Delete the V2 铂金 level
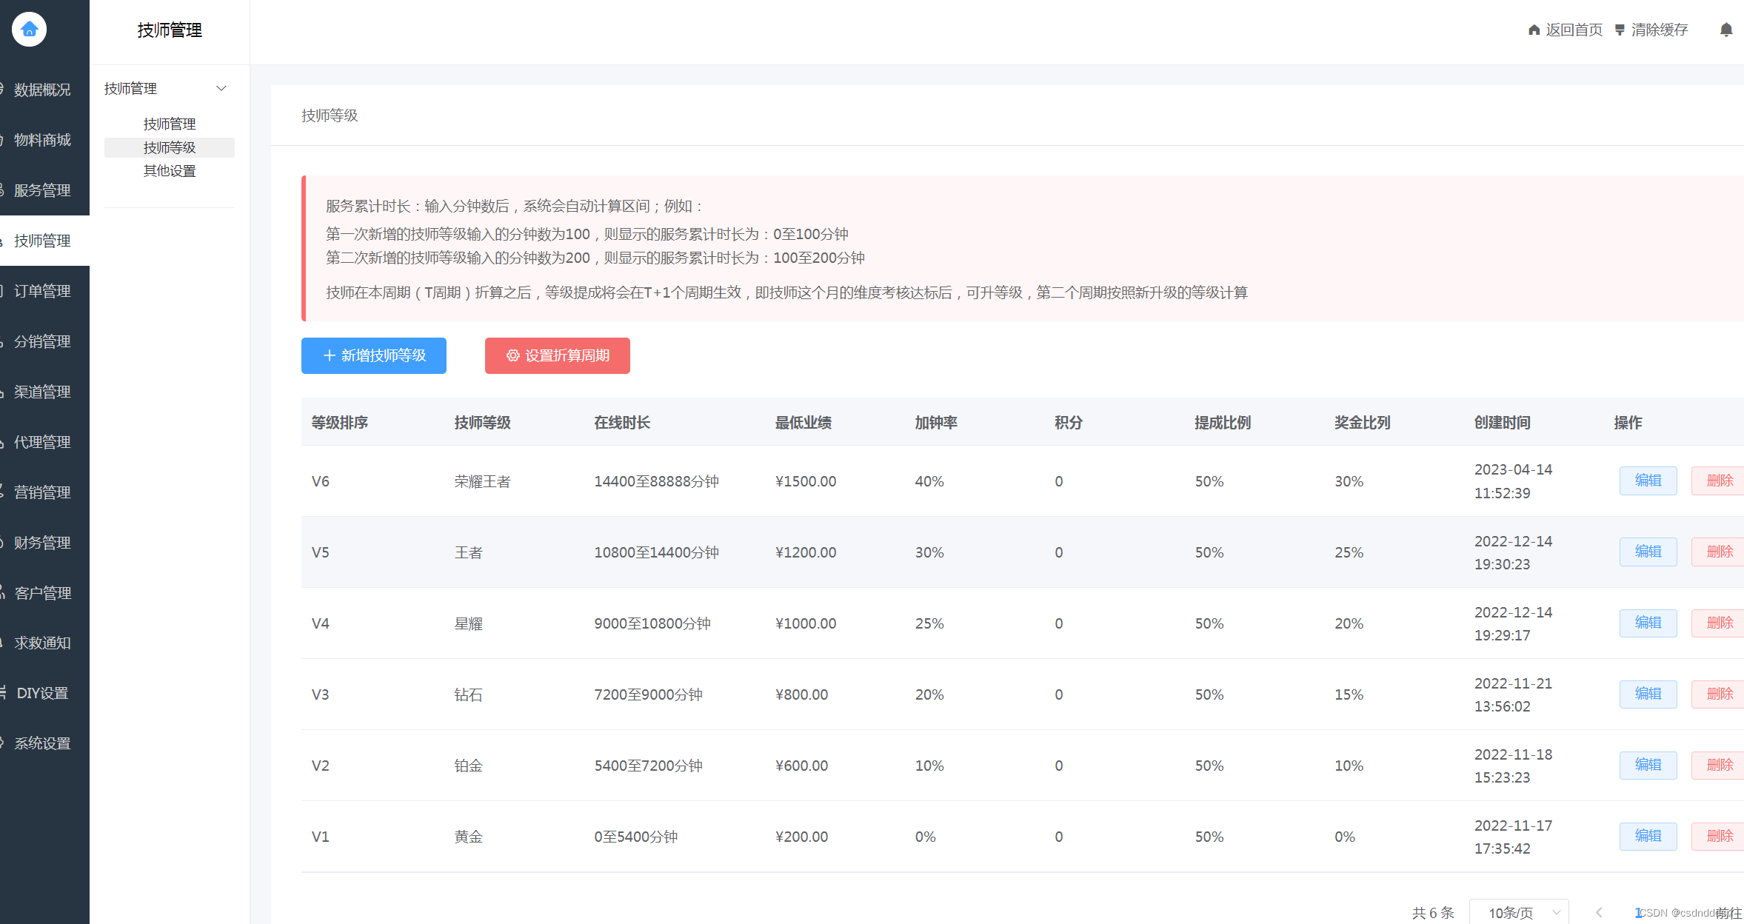The height and width of the screenshot is (924, 1744). [1719, 765]
